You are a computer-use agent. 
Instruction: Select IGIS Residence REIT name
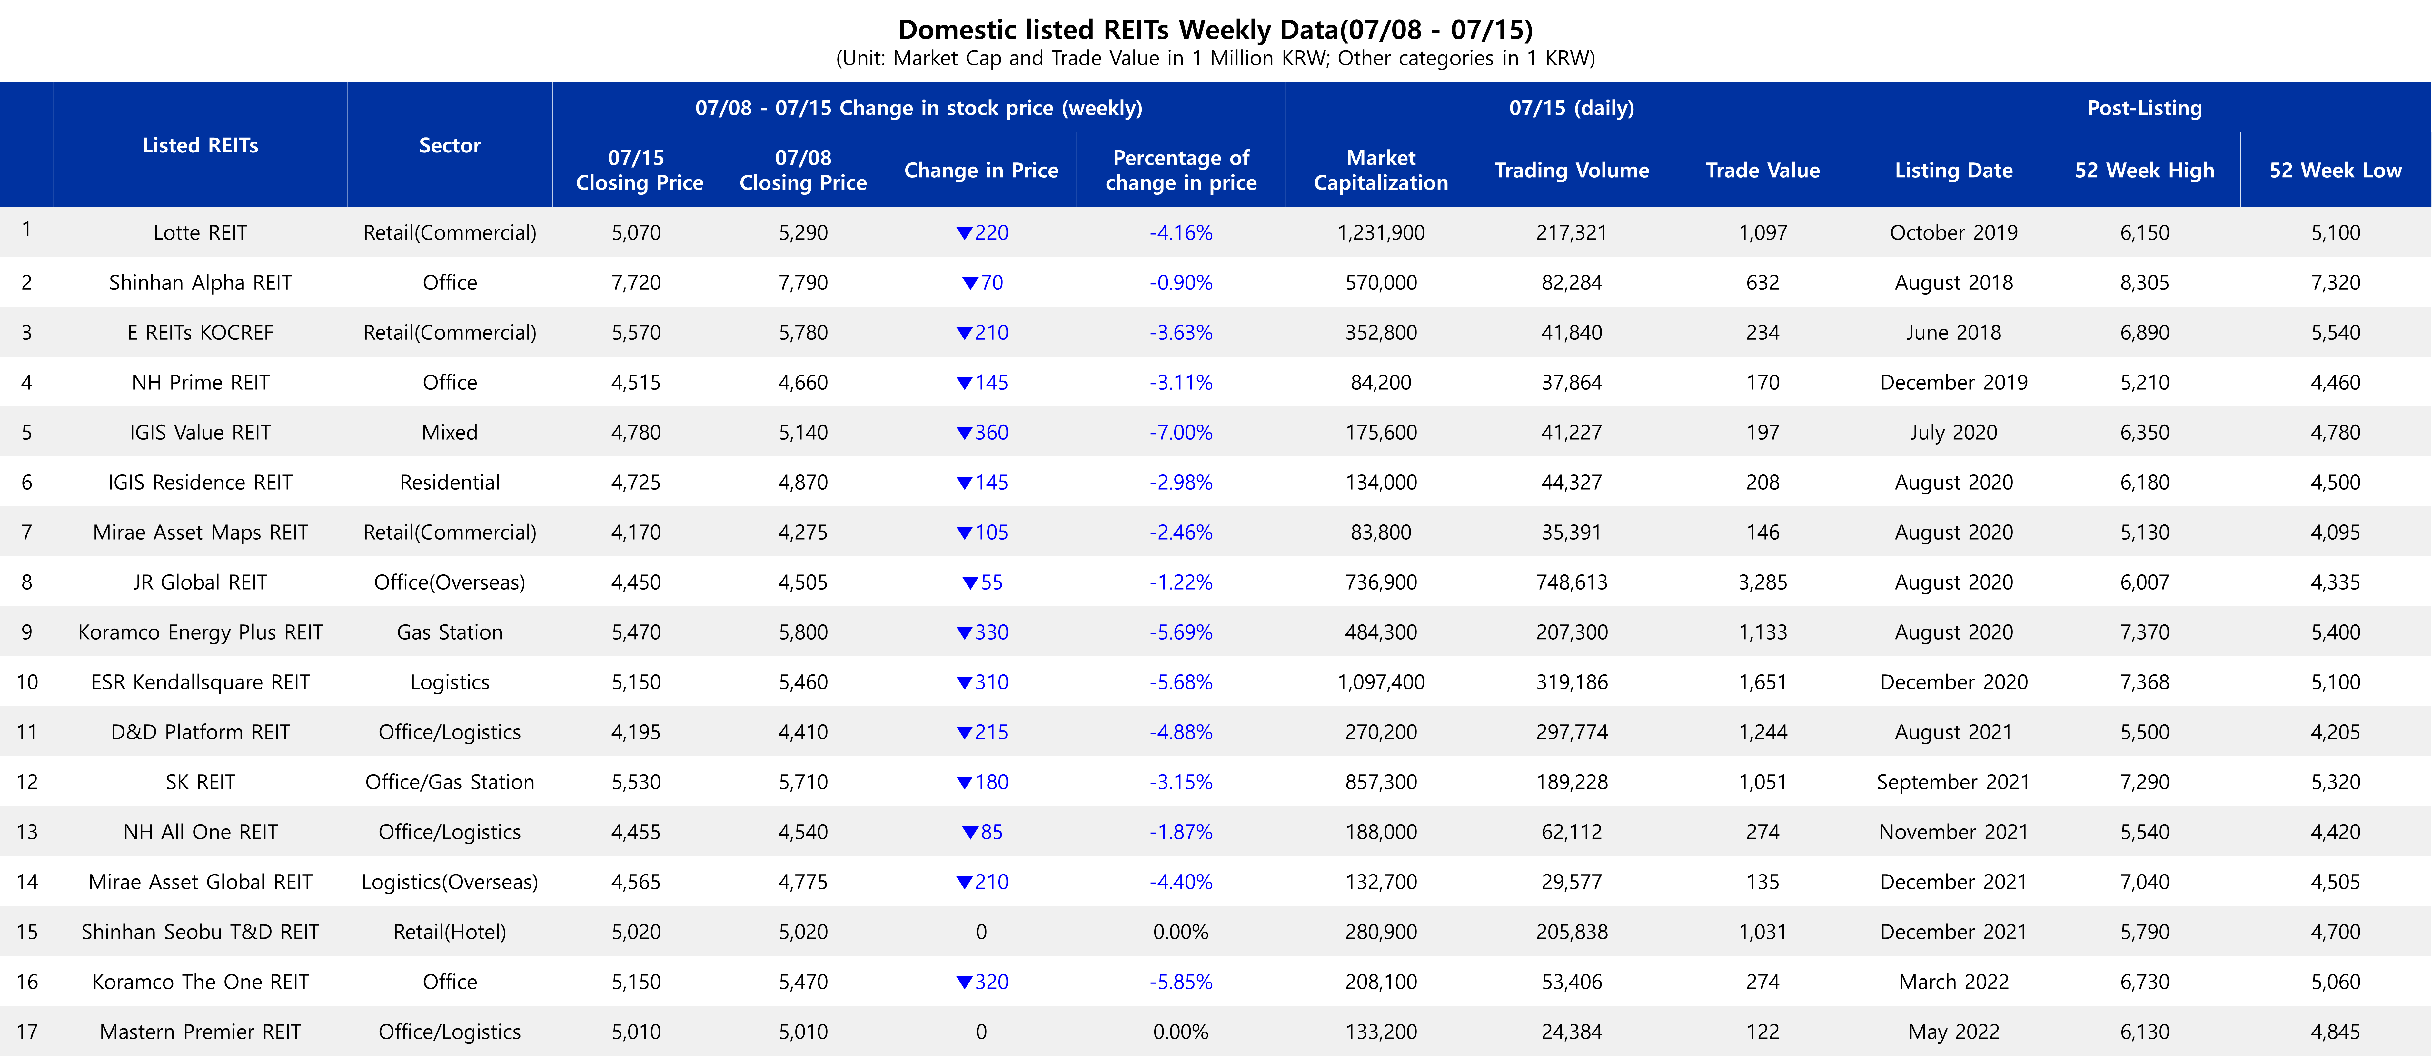click(200, 482)
